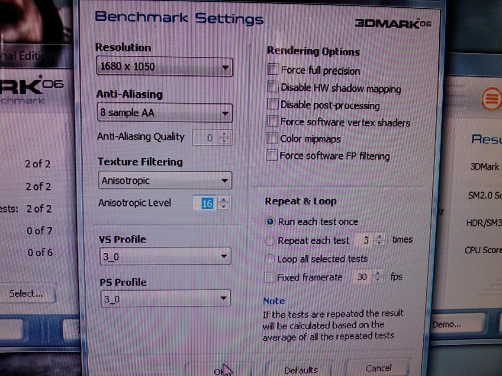
Task: Click the repeat times value field
Action: pos(364,240)
